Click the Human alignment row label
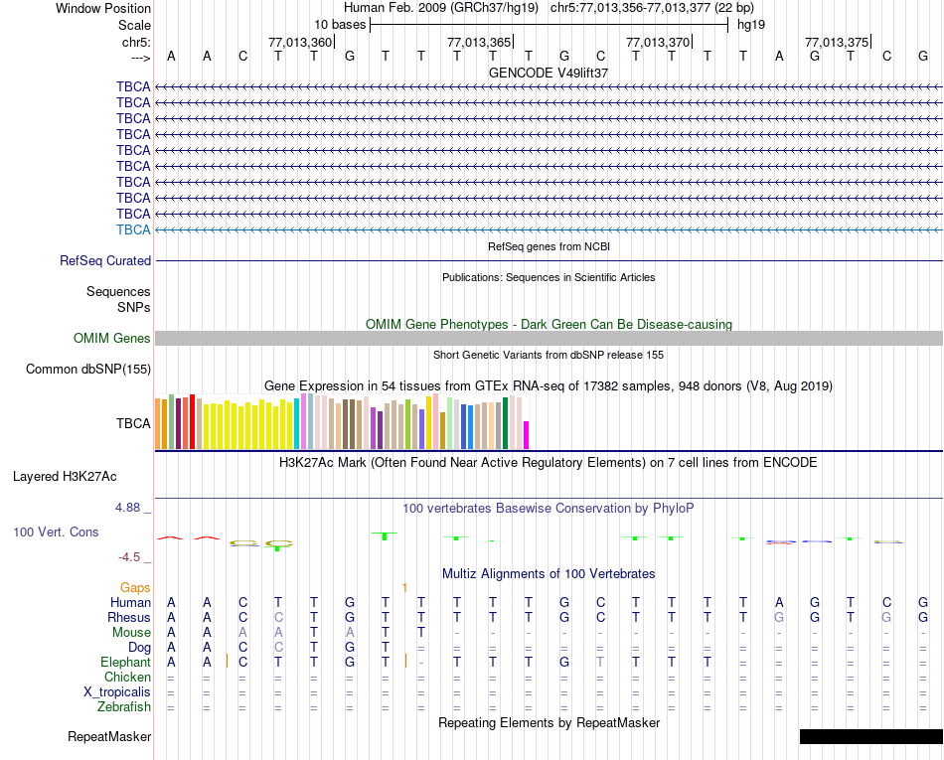Image resolution: width=944 pixels, height=760 pixels. click(130, 602)
